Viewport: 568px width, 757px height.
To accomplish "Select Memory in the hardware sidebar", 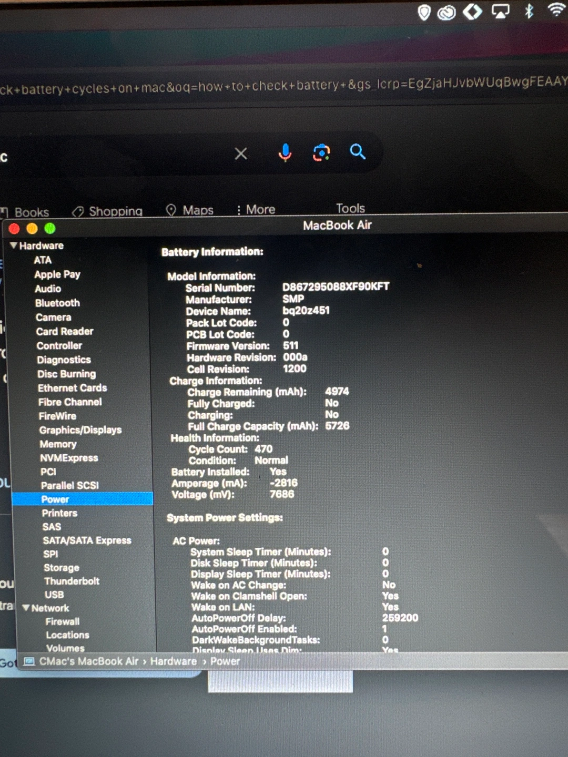I will pyautogui.click(x=58, y=444).
